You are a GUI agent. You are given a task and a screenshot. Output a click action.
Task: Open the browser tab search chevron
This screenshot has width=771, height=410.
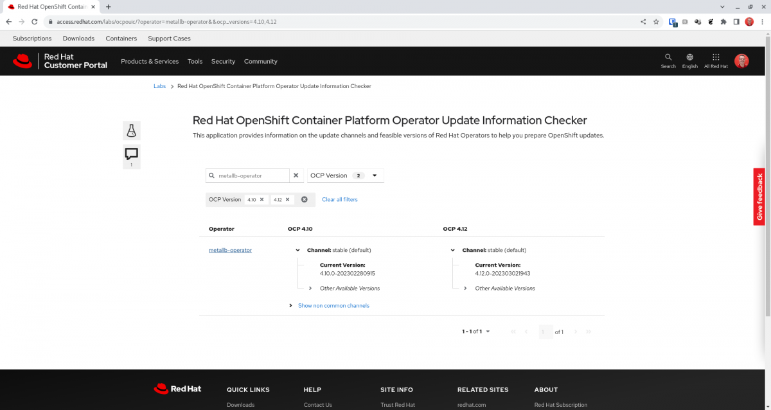[721, 6]
